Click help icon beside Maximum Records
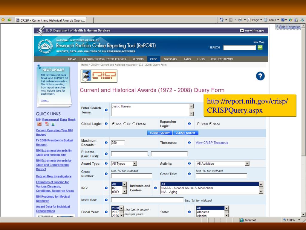306x230 pixels. [x=106, y=143]
